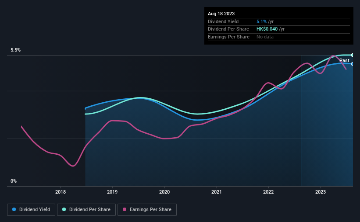Click the 2018 x-axis label
The width and height of the screenshot is (360, 222).
(x=61, y=192)
